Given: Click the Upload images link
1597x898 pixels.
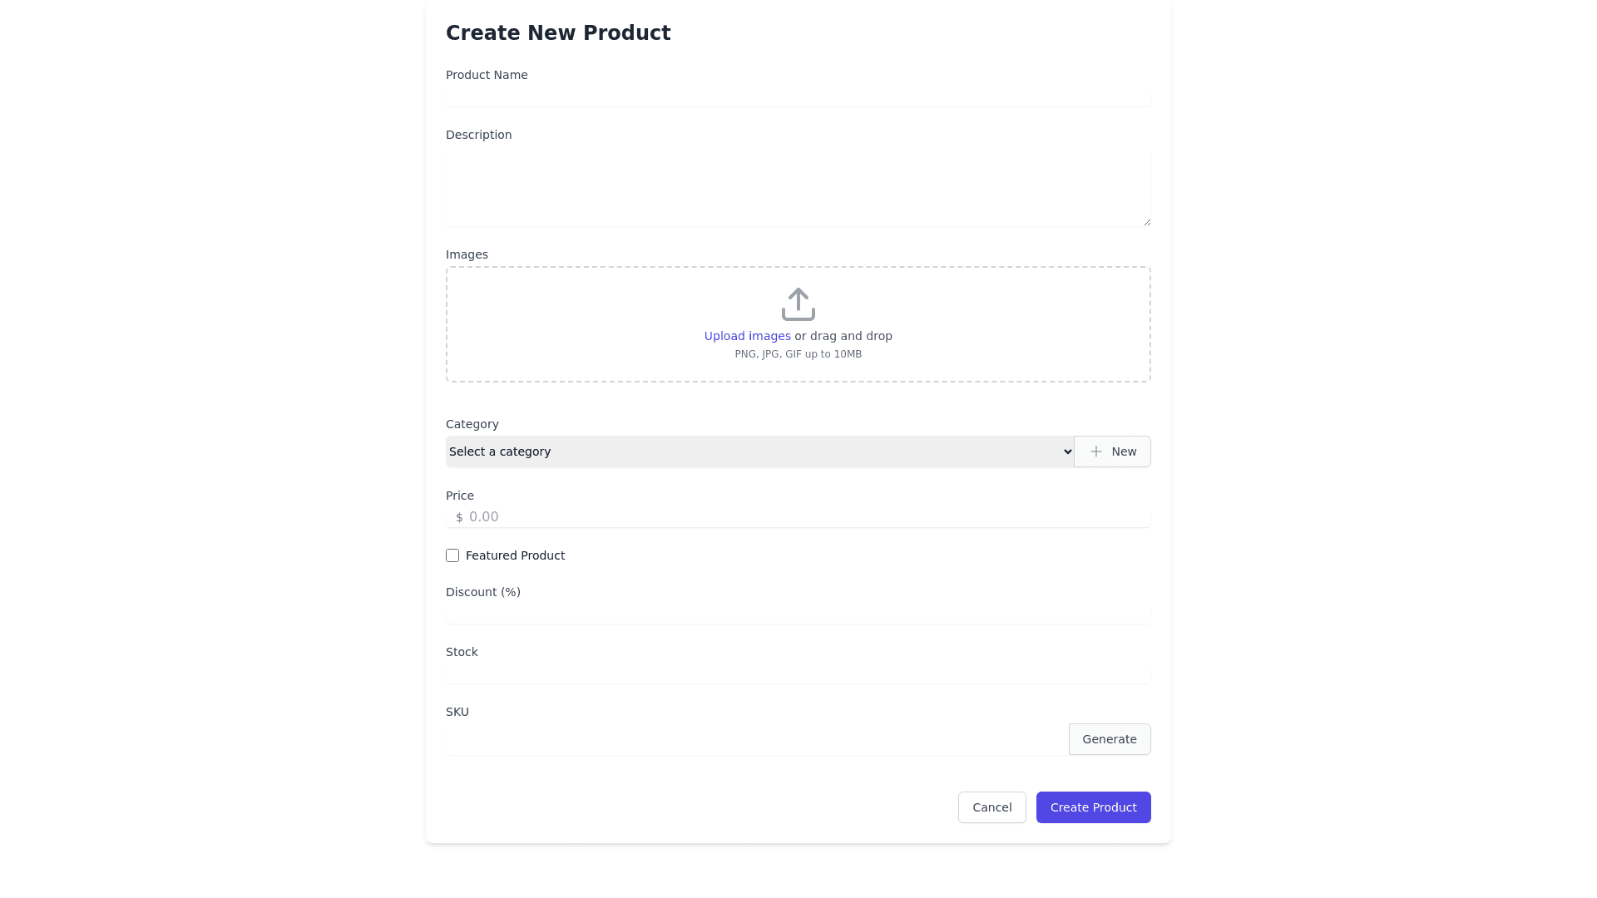Looking at the screenshot, I should point(747,336).
